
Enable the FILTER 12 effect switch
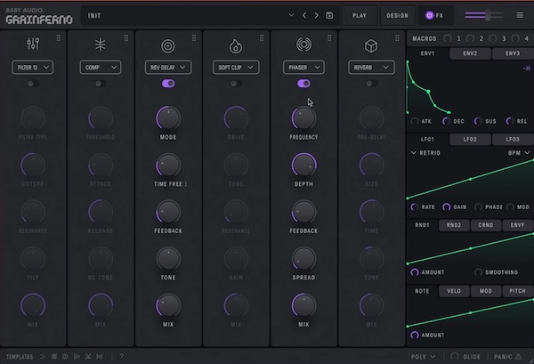pyautogui.click(x=33, y=84)
